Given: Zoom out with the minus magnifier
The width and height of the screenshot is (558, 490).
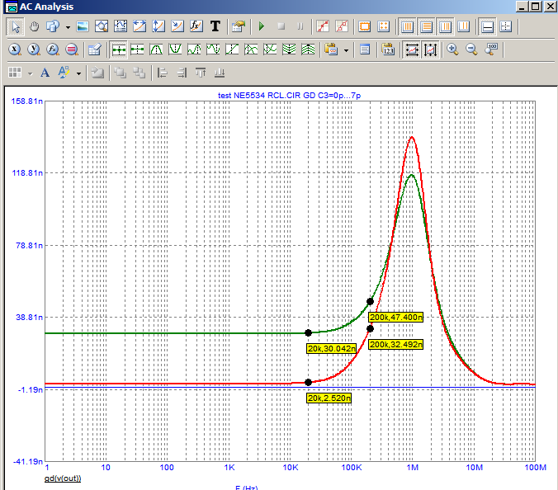Looking at the screenshot, I should (x=471, y=49).
